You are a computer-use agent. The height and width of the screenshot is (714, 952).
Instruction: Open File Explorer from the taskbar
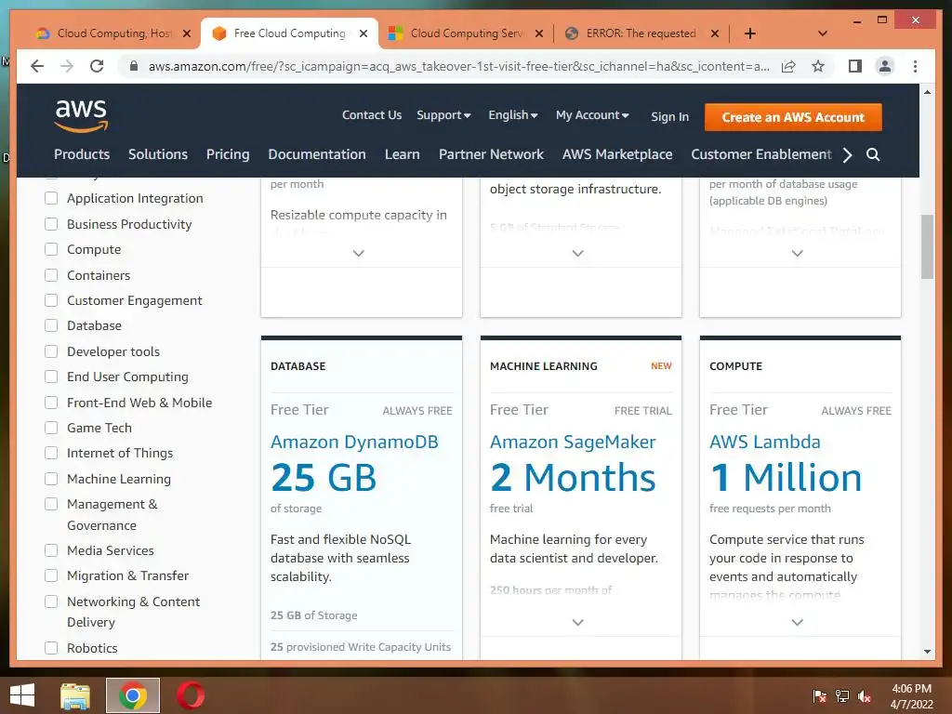tap(74, 695)
